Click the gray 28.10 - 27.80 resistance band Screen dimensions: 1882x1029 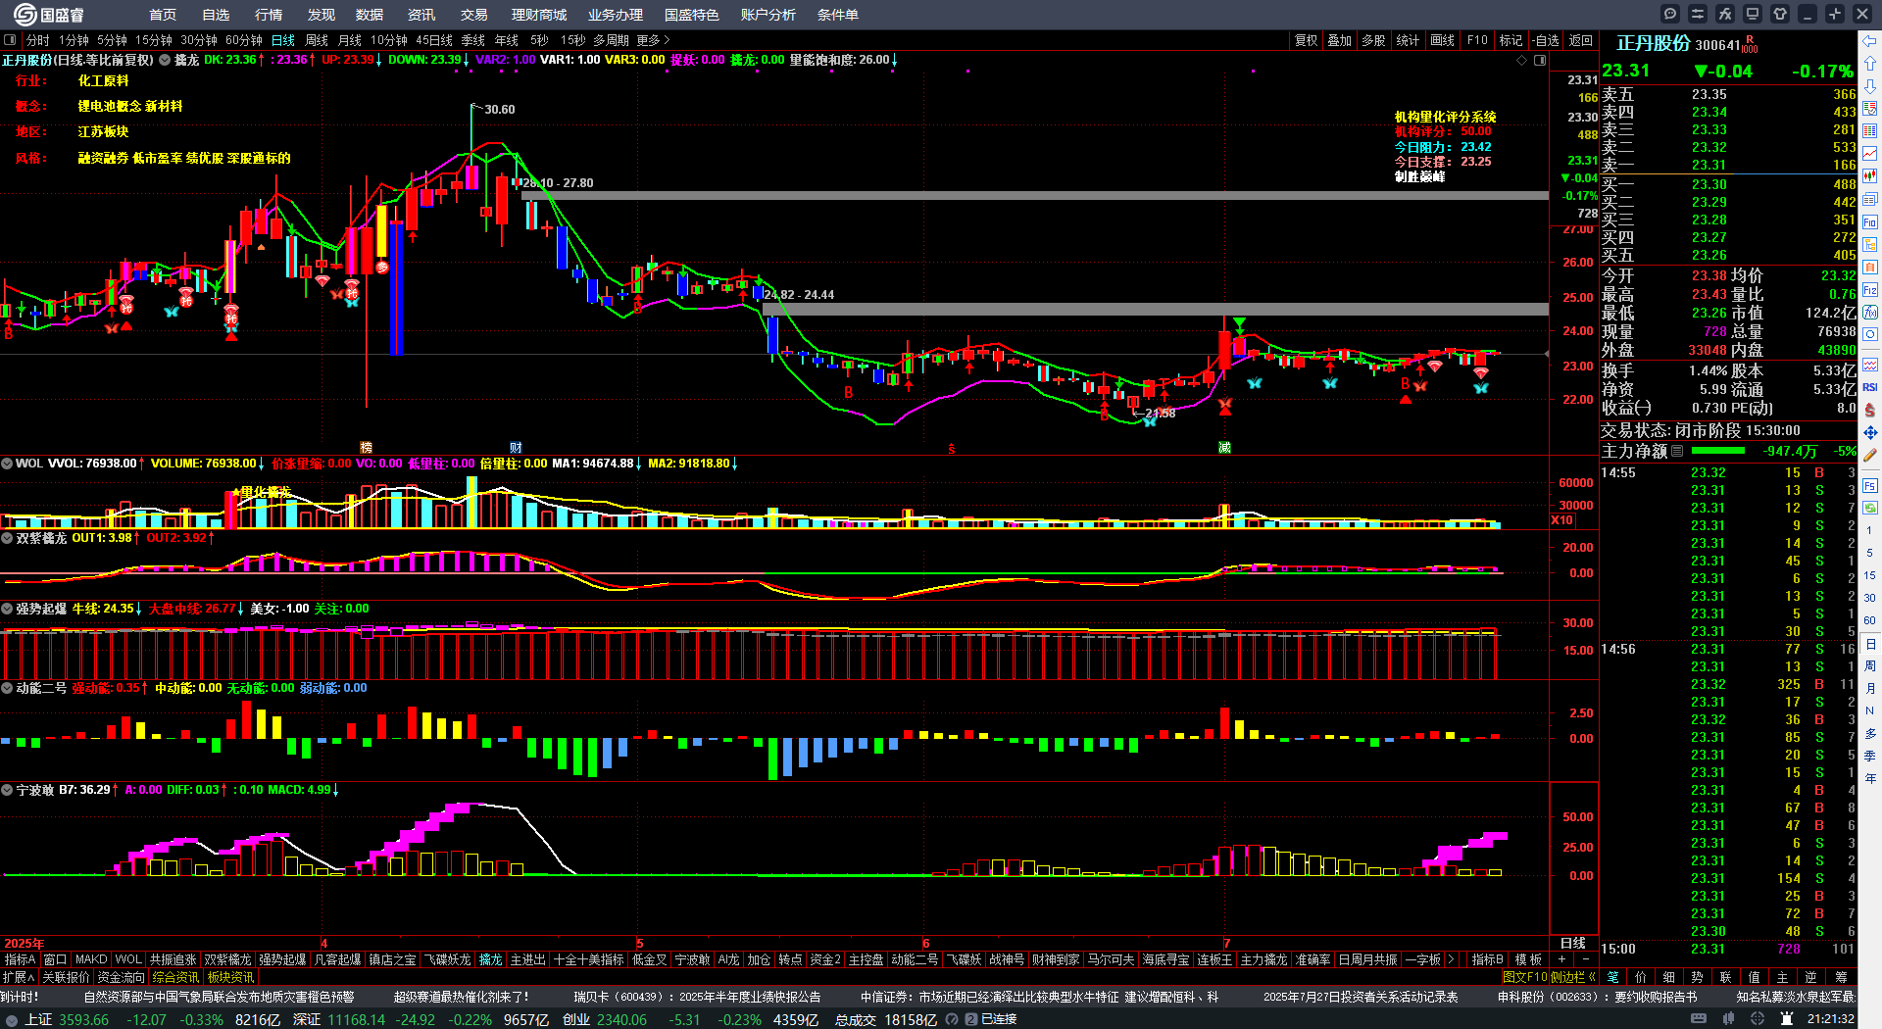click(x=1034, y=196)
